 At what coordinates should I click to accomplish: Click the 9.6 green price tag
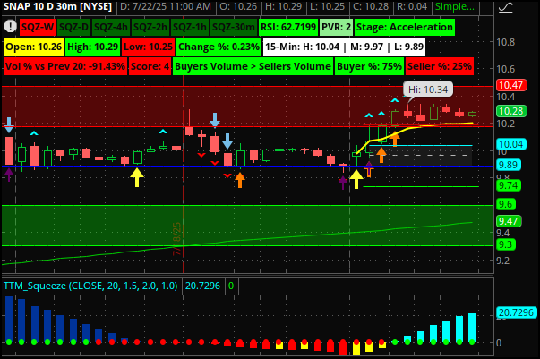pyautogui.click(x=506, y=204)
